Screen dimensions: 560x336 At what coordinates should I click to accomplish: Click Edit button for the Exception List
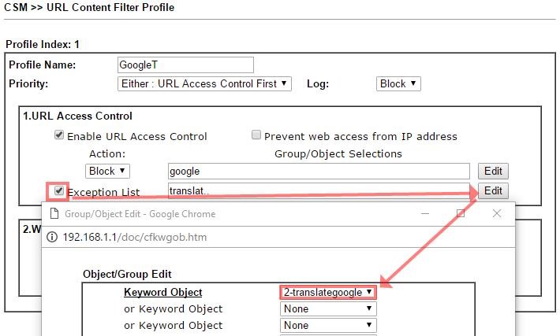click(493, 190)
